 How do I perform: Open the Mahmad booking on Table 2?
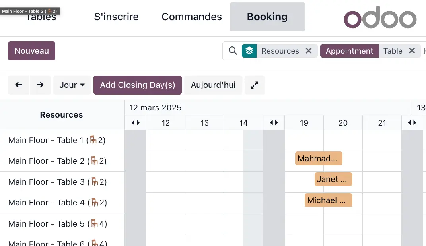[x=319, y=159]
